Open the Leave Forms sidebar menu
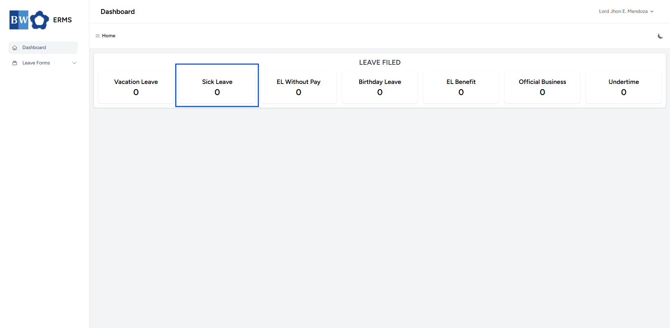670x328 pixels. [43, 63]
